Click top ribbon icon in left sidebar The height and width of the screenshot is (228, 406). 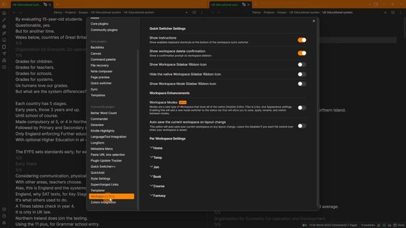tap(4, 13)
